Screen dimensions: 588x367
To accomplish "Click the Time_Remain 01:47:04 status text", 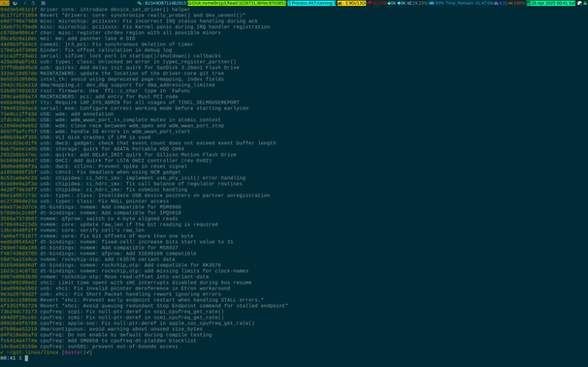I will tap(469, 3).
